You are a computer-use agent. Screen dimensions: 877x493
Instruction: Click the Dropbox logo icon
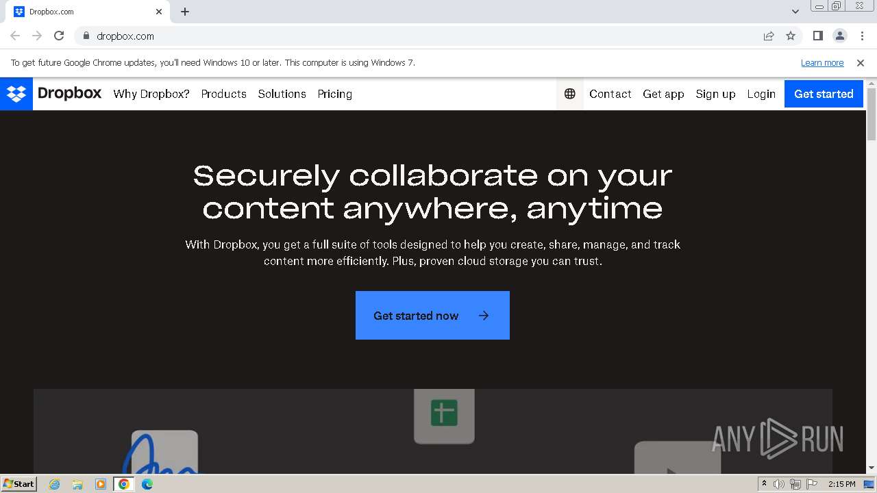16,94
